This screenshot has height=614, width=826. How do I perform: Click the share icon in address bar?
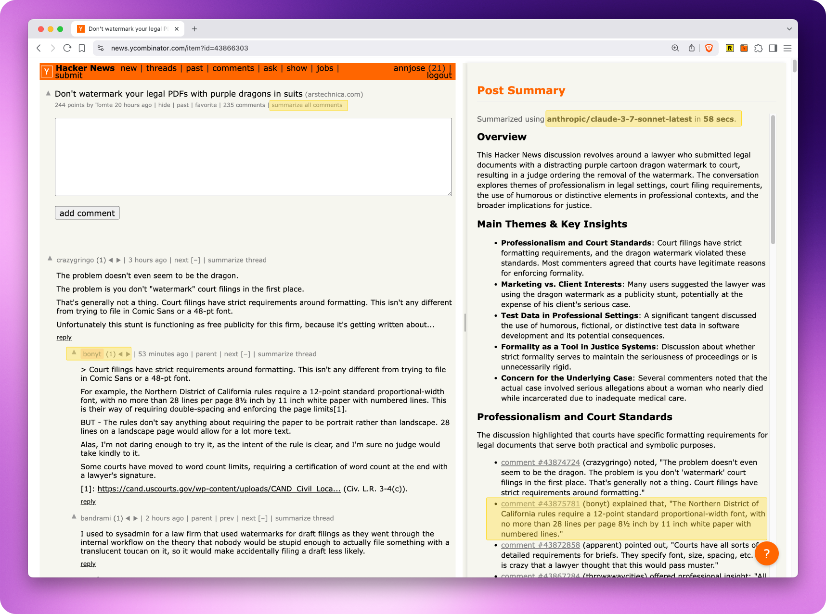pyautogui.click(x=692, y=48)
